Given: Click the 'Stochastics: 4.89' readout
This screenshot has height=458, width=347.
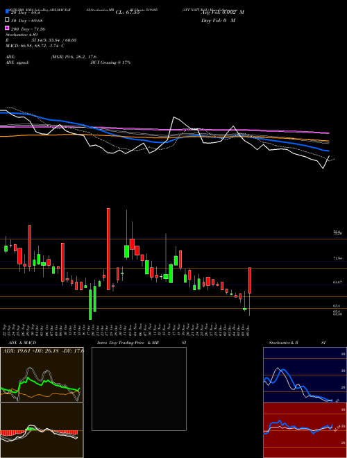Looking at the screenshot, I should [x=22, y=35].
